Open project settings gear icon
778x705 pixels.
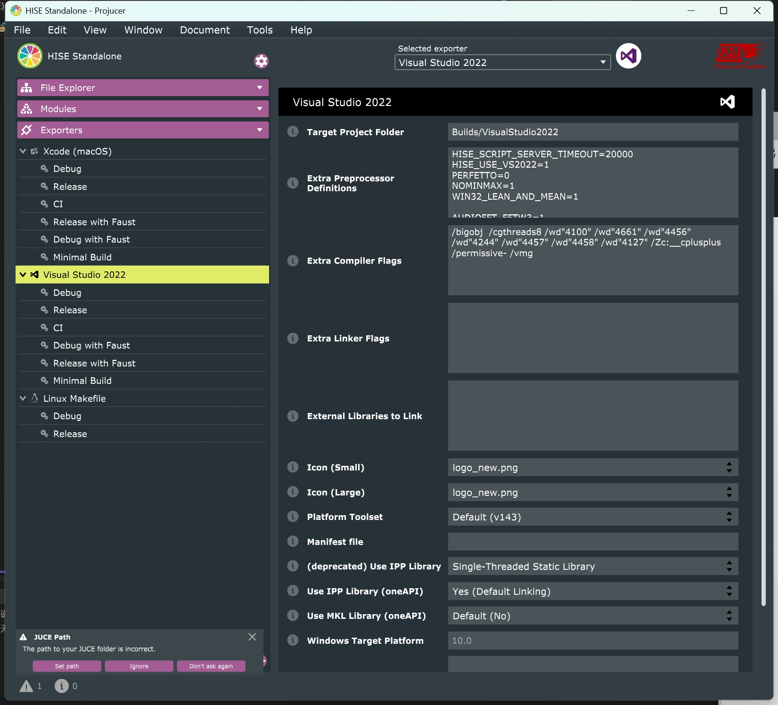(261, 61)
